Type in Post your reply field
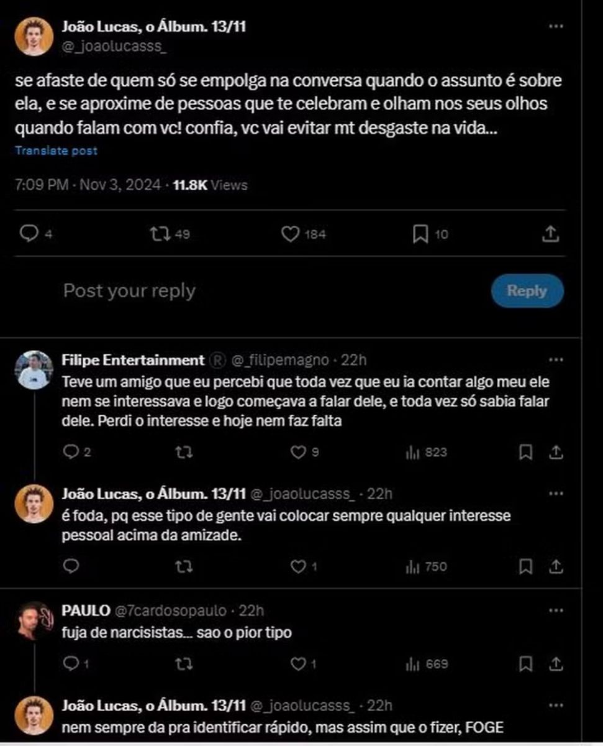The height and width of the screenshot is (746, 603). 248,290
